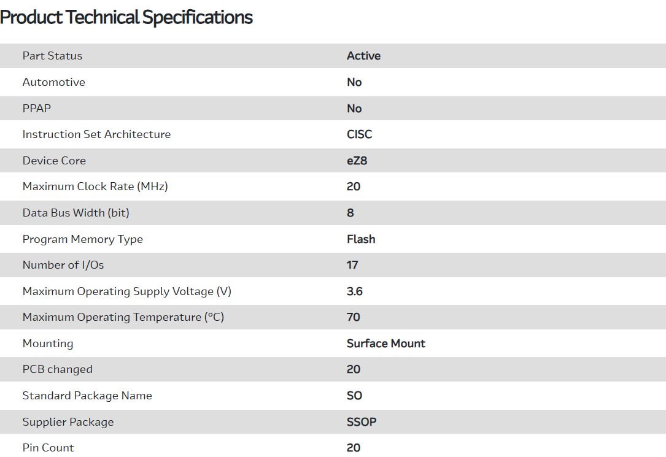
Task: Select the Part Status label
Action: coord(52,56)
